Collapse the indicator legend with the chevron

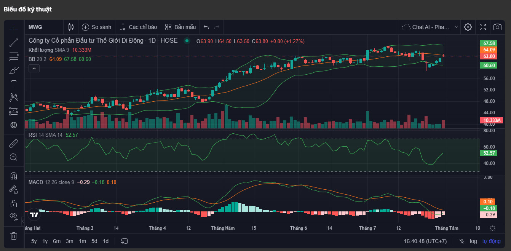34,69
